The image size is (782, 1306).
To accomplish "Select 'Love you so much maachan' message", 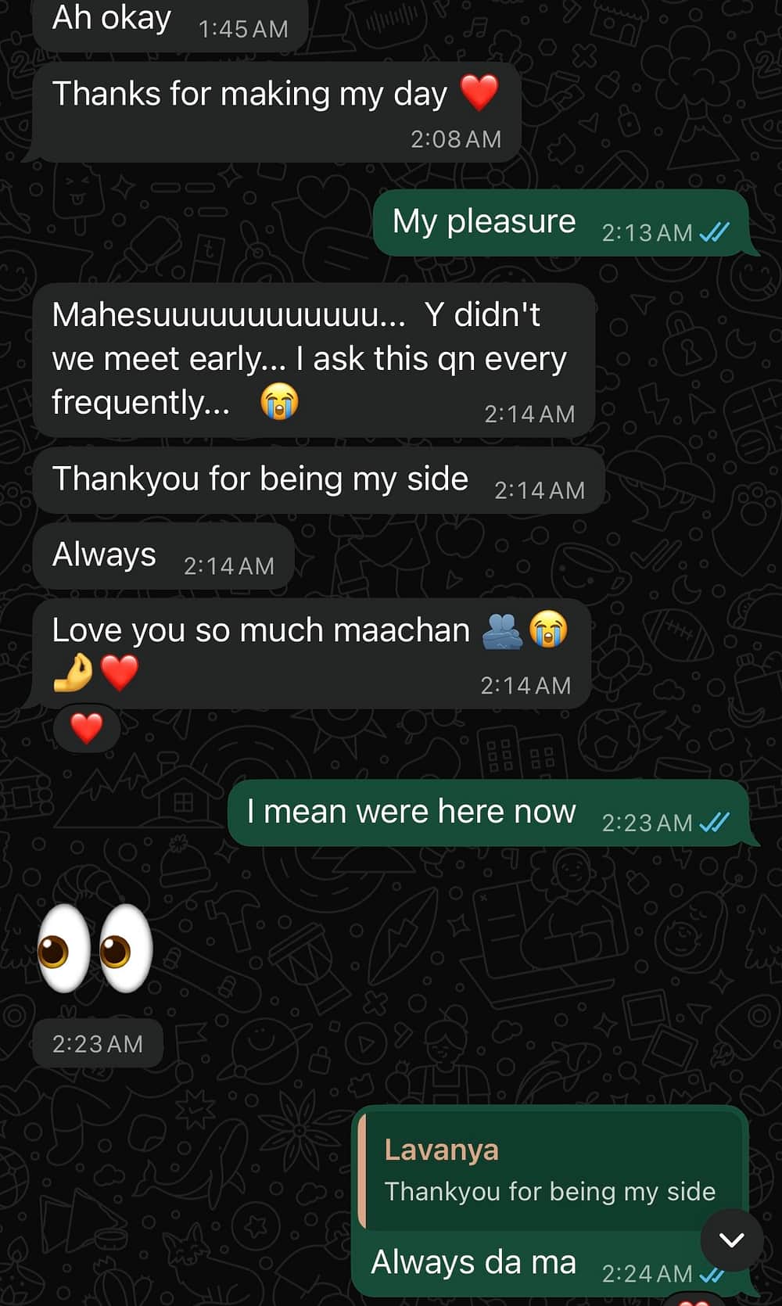I will point(312,655).
